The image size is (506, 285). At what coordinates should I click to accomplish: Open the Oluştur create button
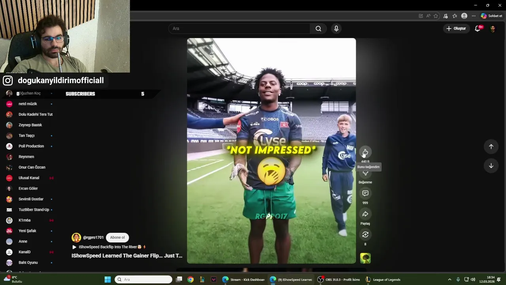pos(456,28)
